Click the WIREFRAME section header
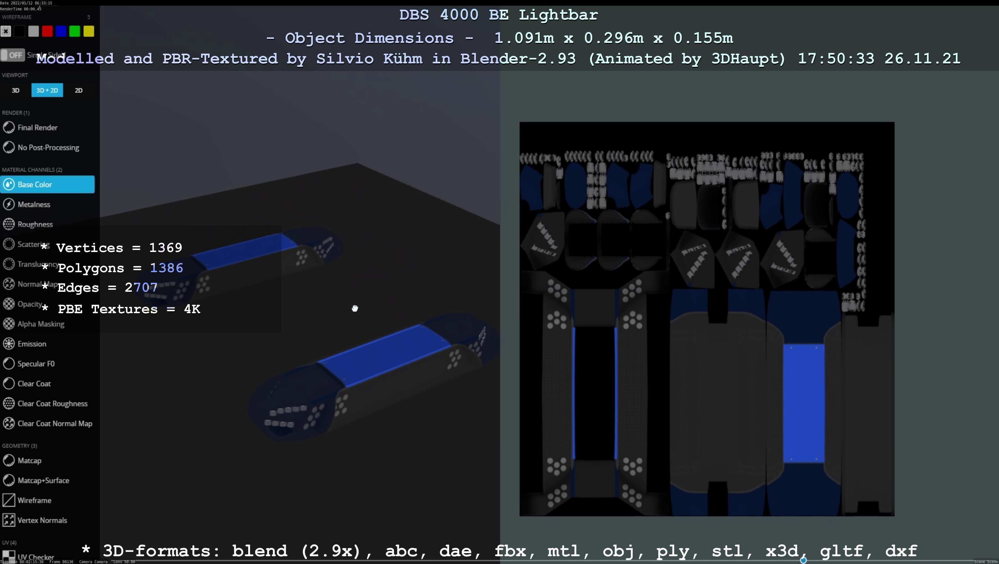999x564 pixels. 17,17
